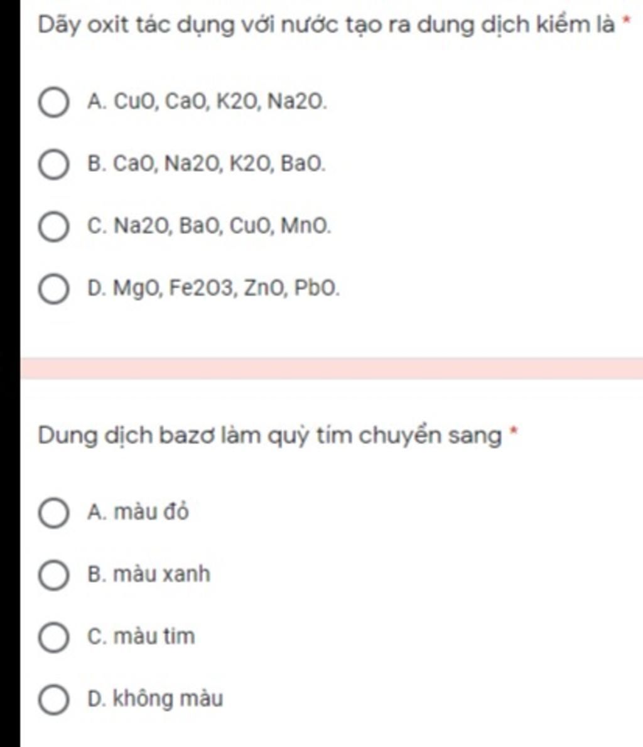Click the answer label 'C. màu tím'
The height and width of the screenshot is (747, 643).
141,637
